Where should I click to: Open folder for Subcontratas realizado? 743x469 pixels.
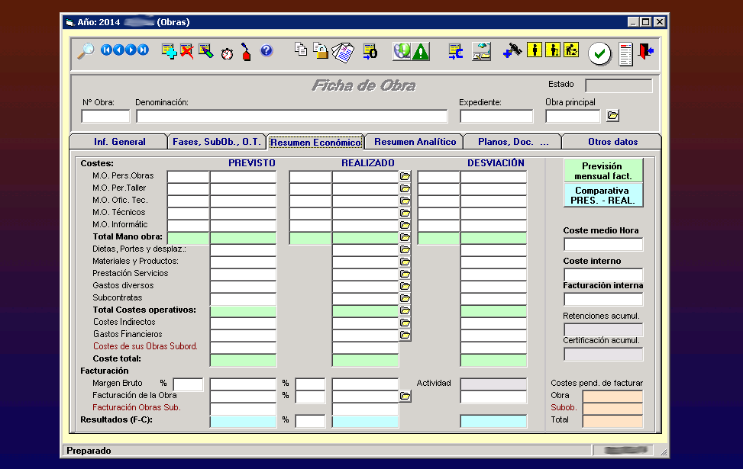click(x=405, y=298)
